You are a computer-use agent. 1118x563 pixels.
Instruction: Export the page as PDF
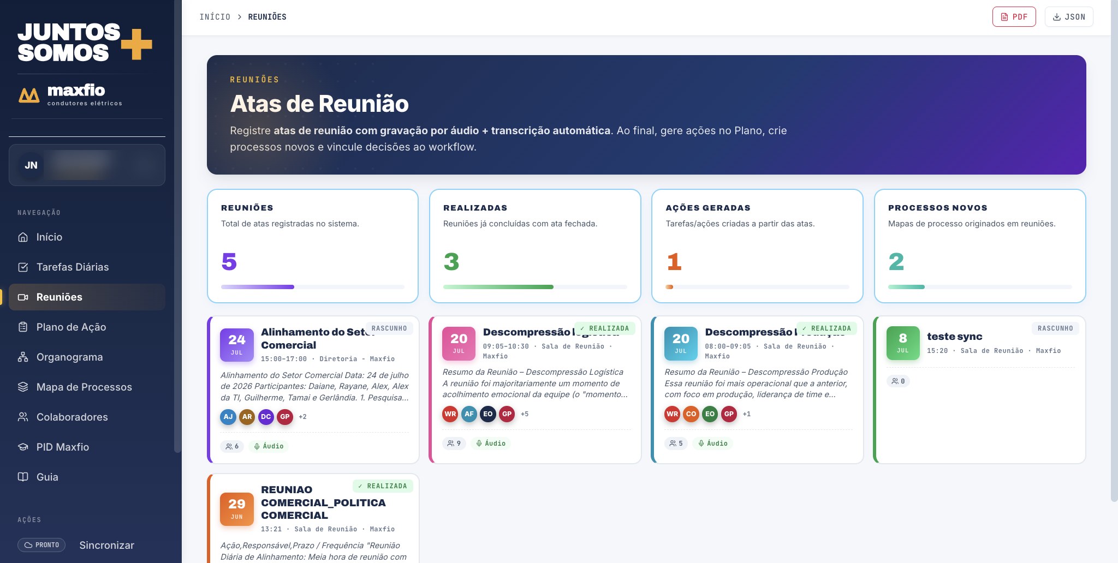click(x=1014, y=17)
